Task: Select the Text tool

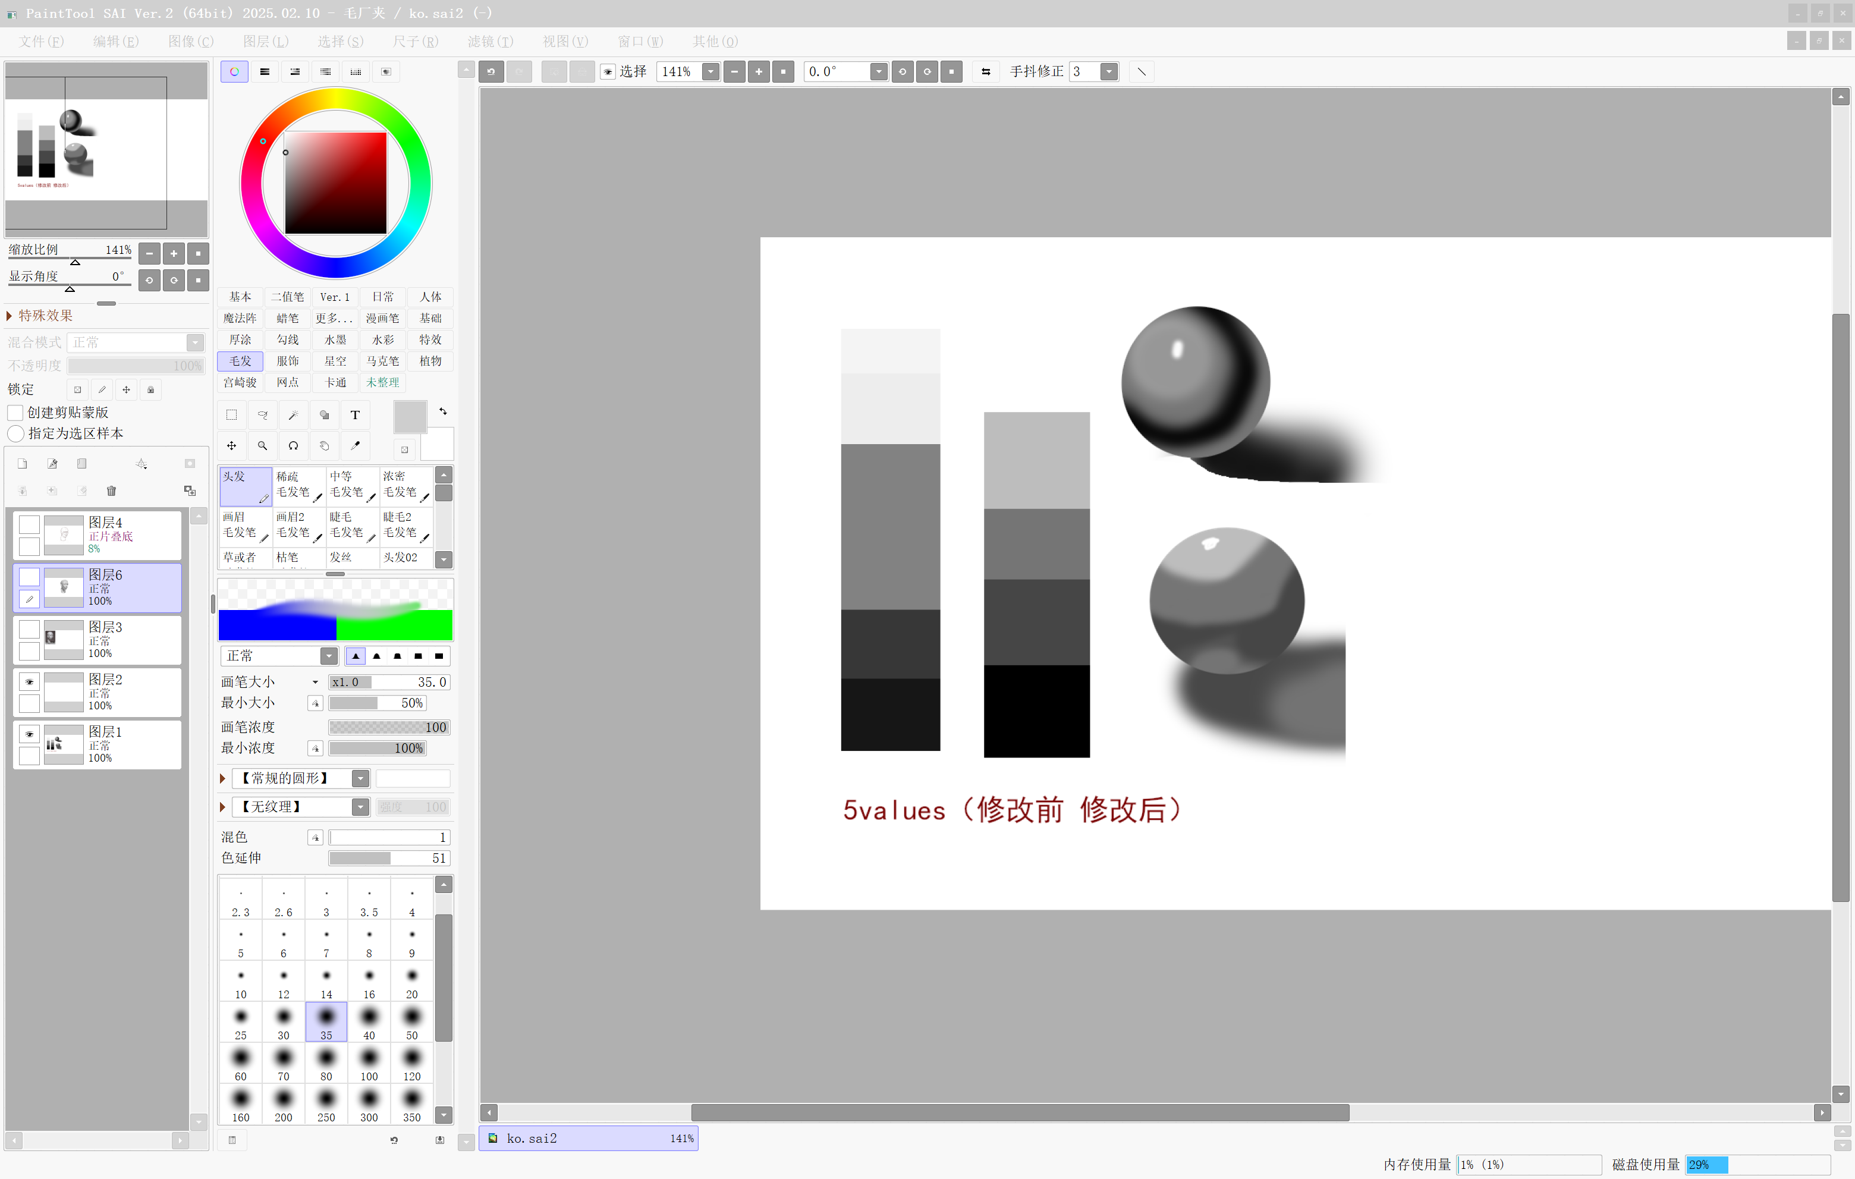Action: pos(355,416)
